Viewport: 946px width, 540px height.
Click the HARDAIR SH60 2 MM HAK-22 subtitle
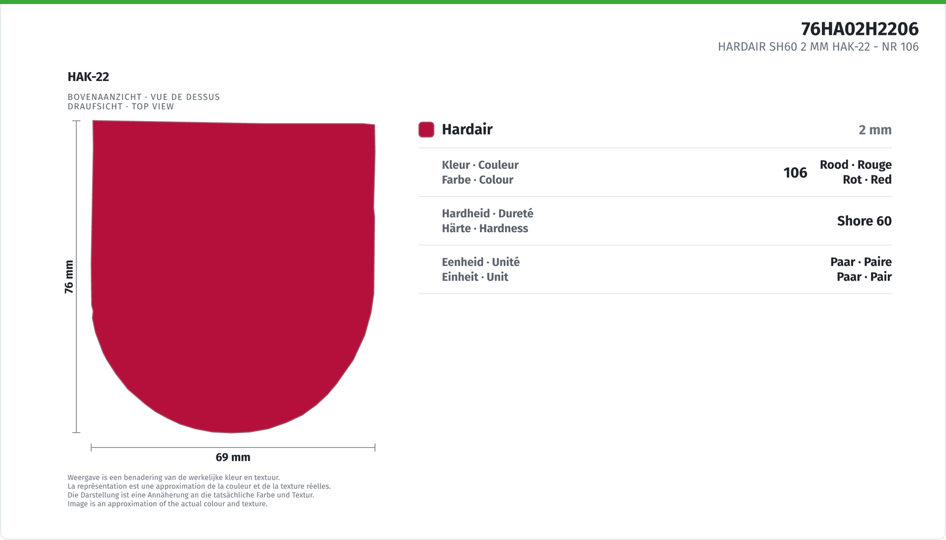tap(818, 47)
